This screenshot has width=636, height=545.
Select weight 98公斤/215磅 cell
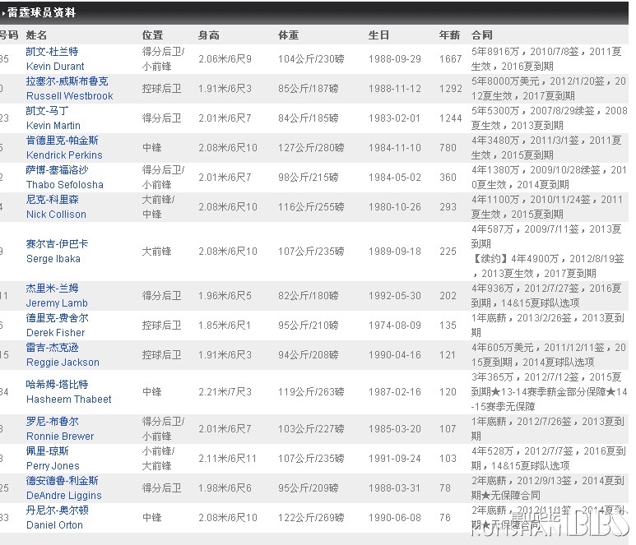(309, 177)
